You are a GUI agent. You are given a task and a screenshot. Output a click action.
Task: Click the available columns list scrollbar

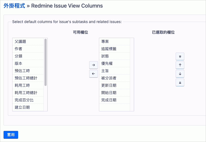tap(46, 62)
